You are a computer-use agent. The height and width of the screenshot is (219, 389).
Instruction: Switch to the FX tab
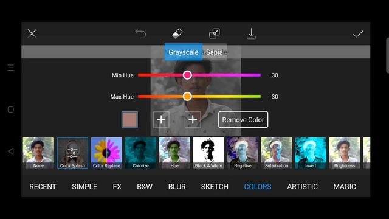(117, 187)
